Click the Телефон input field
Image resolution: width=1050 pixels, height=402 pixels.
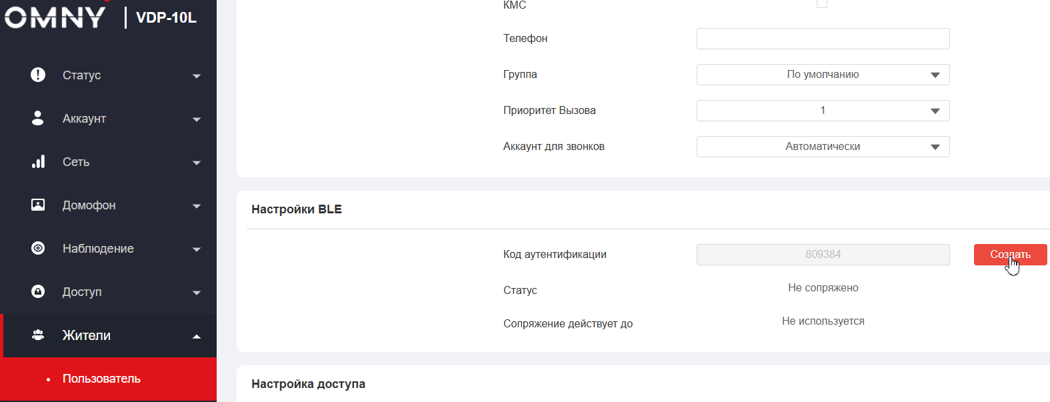point(823,39)
